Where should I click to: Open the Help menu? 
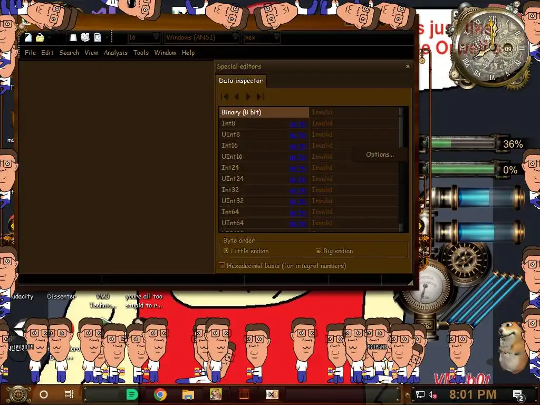[188, 53]
